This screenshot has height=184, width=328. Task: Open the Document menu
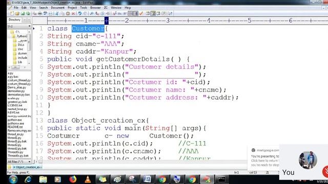(x=58, y=8)
